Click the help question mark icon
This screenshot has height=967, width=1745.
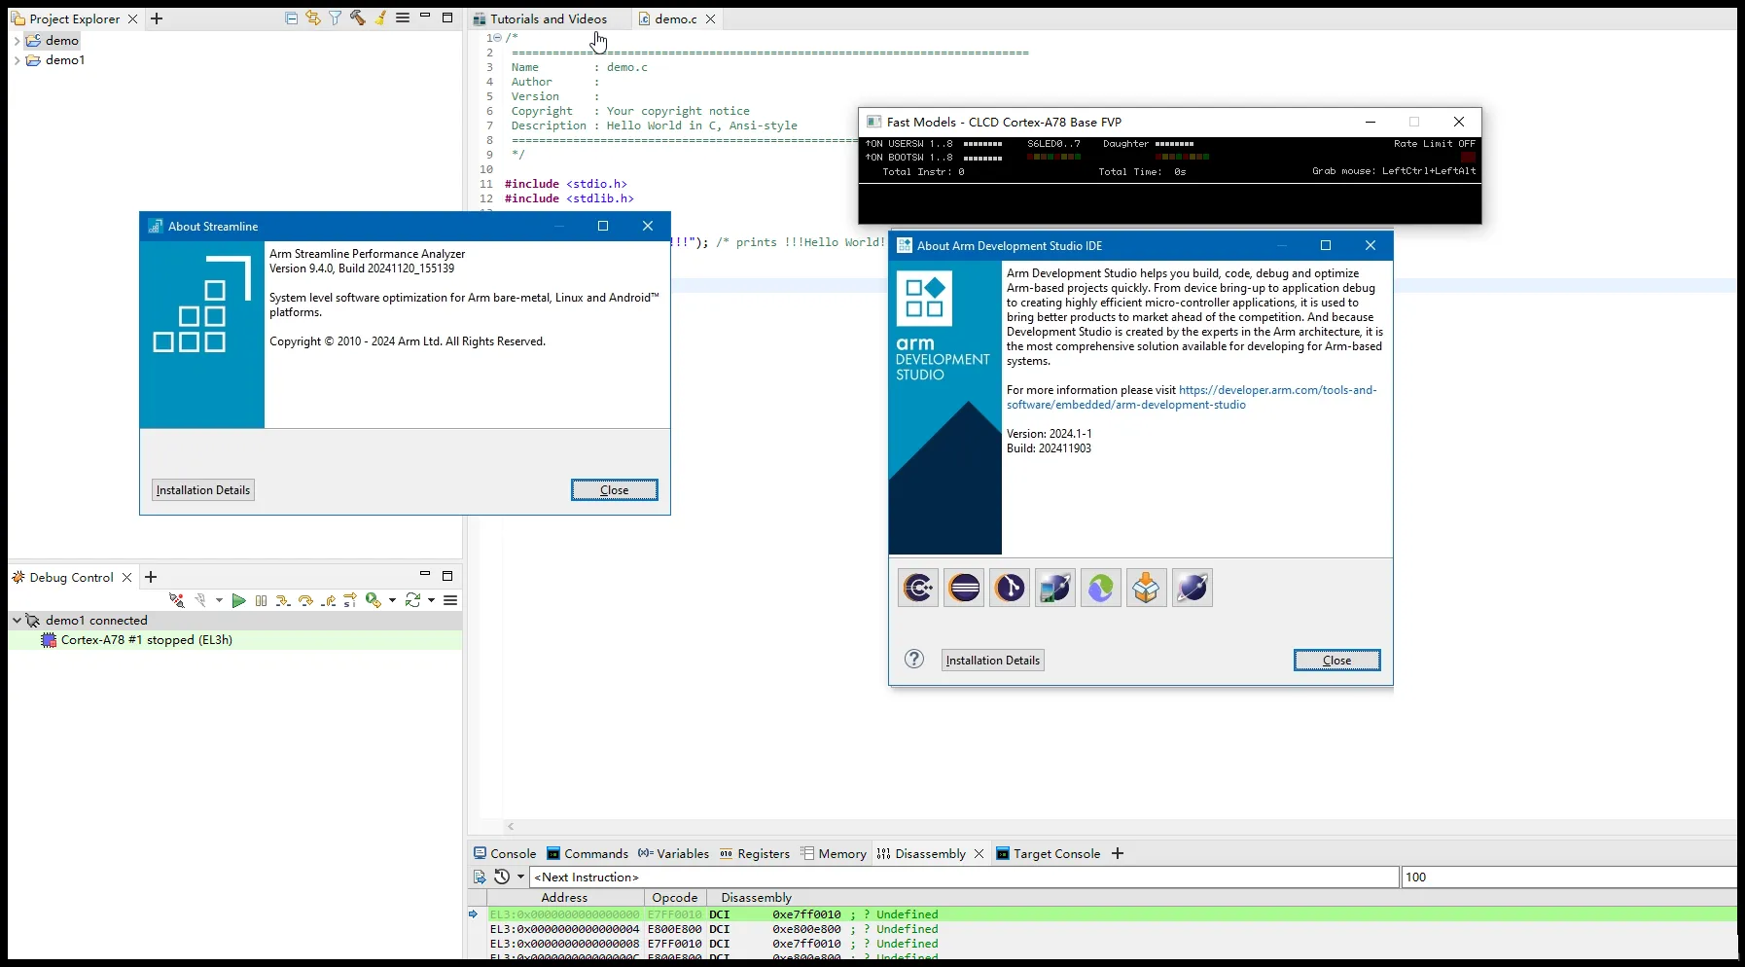914,660
